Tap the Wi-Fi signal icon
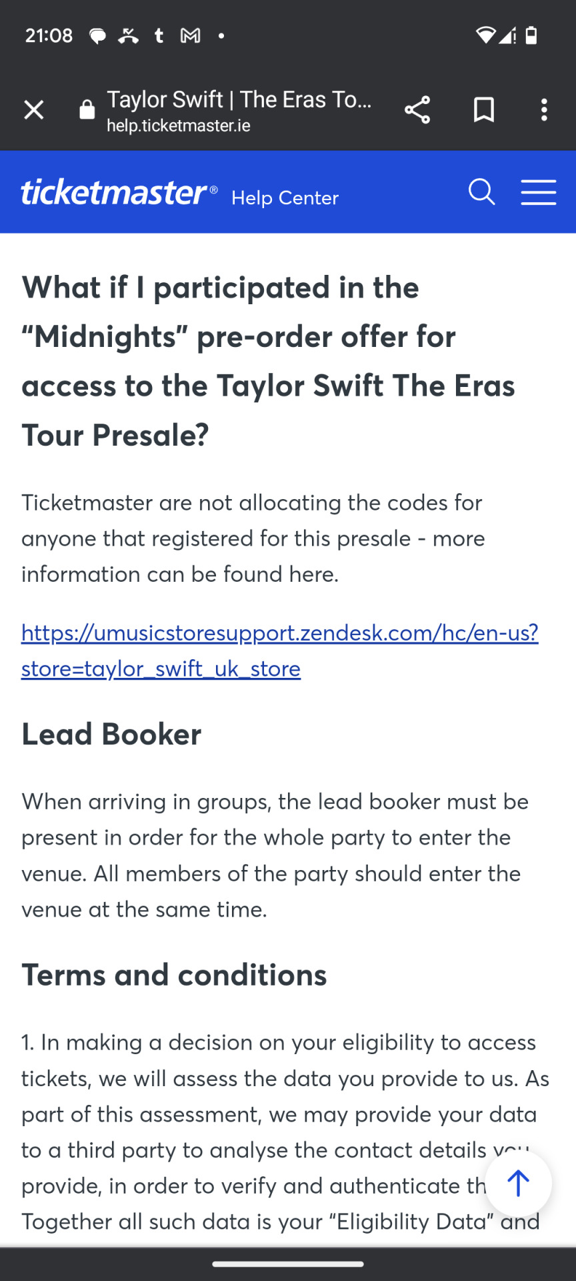576x1281 pixels. point(485,35)
